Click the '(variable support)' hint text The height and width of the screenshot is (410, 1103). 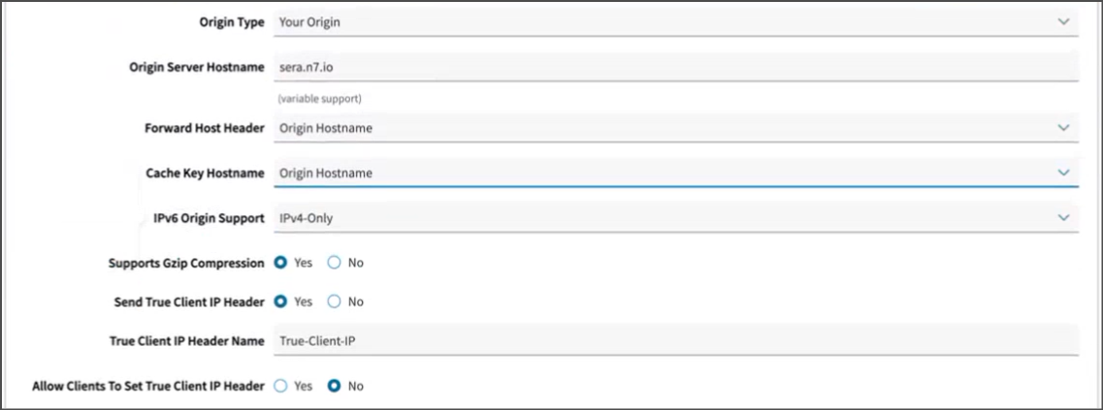point(320,99)
